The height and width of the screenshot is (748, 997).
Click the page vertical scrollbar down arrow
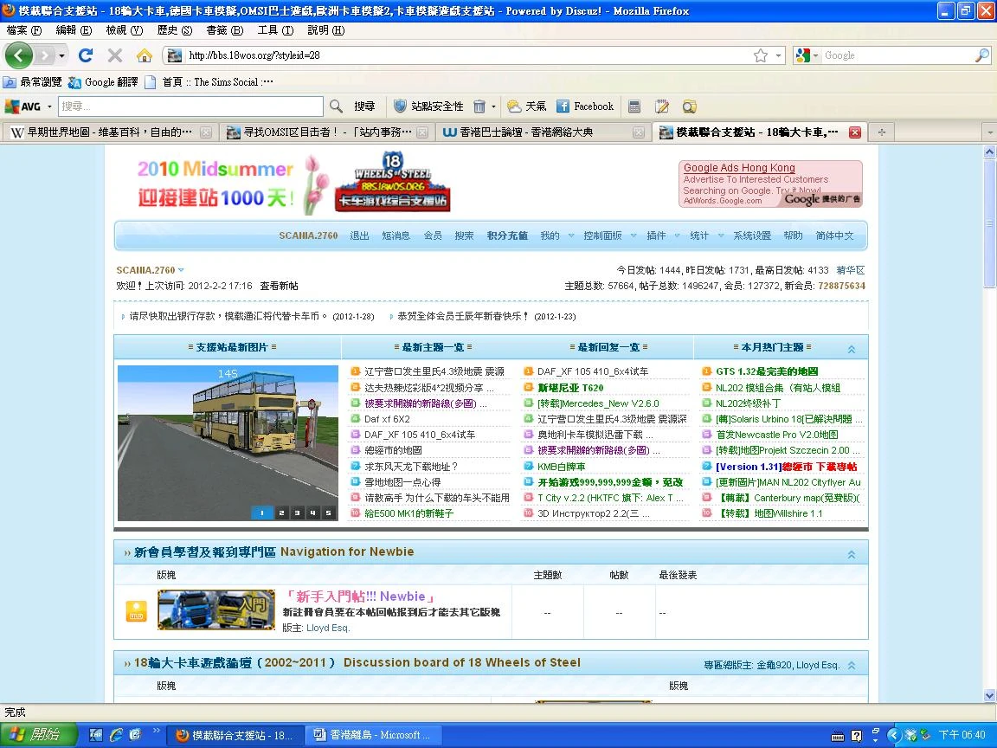989,695
